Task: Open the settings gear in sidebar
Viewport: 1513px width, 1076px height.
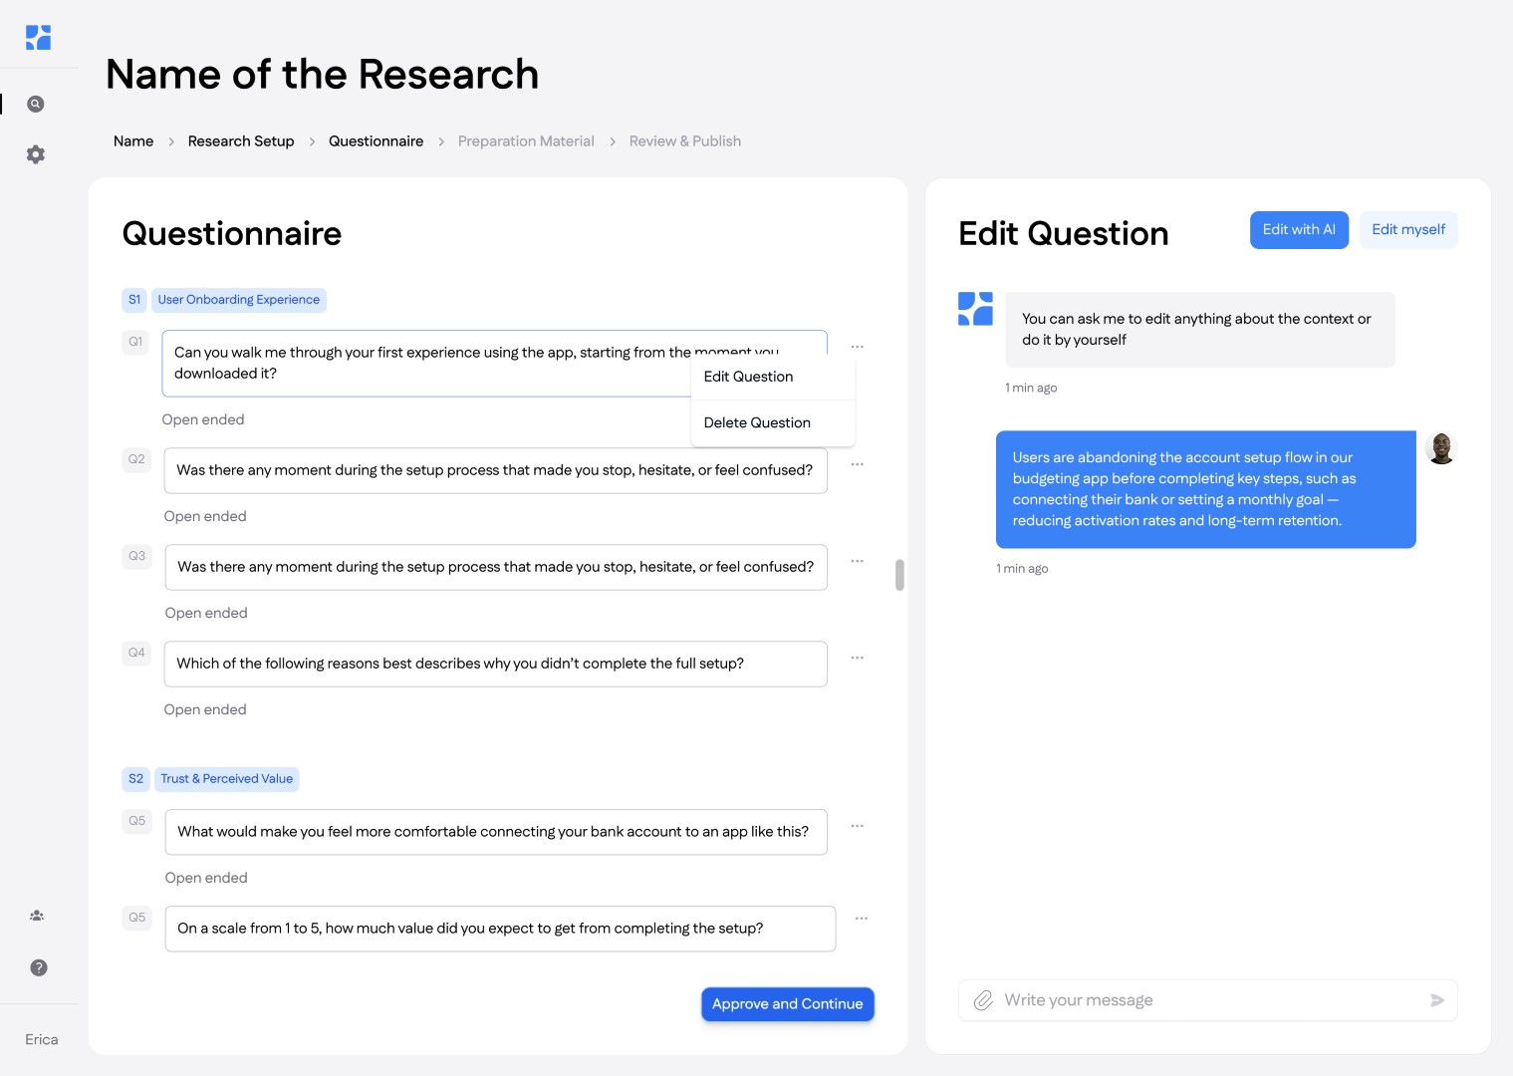Action: [x=36, y=154]
